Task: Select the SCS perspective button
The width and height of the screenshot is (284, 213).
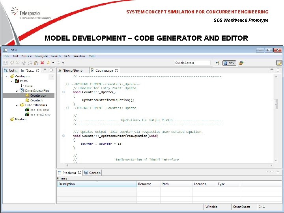Action: point(229,63)
